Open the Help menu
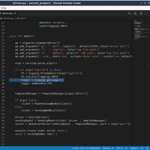The width and height of the screenshot is (150, 150). click(3, 8)
